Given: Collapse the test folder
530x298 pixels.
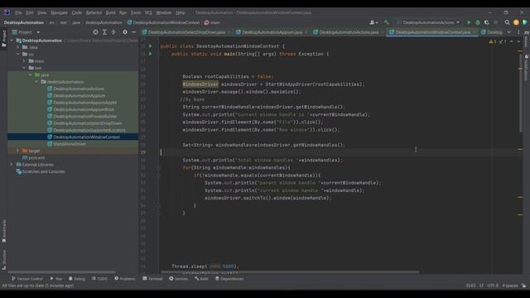Looking at the screenshot, I should [x=24, y=68].
